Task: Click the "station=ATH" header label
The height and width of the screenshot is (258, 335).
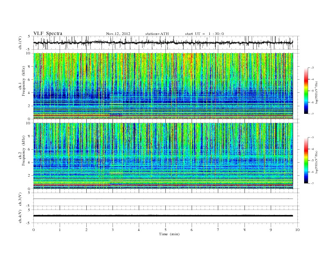Action: pyautogui.click(x=157, y=34)
